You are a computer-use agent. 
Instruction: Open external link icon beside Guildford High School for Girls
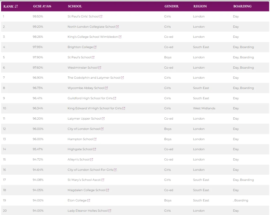115,98
